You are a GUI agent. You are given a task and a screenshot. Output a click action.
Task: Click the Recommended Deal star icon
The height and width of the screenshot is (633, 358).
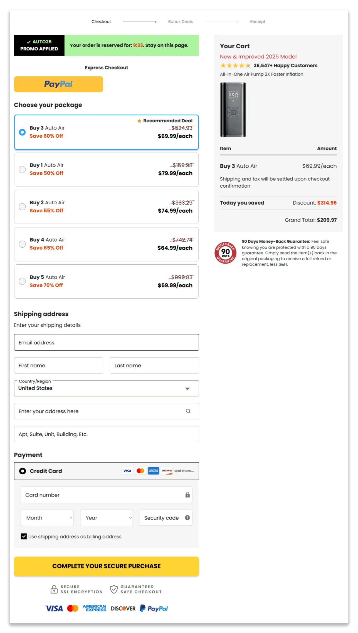click(x=139, y=121)
